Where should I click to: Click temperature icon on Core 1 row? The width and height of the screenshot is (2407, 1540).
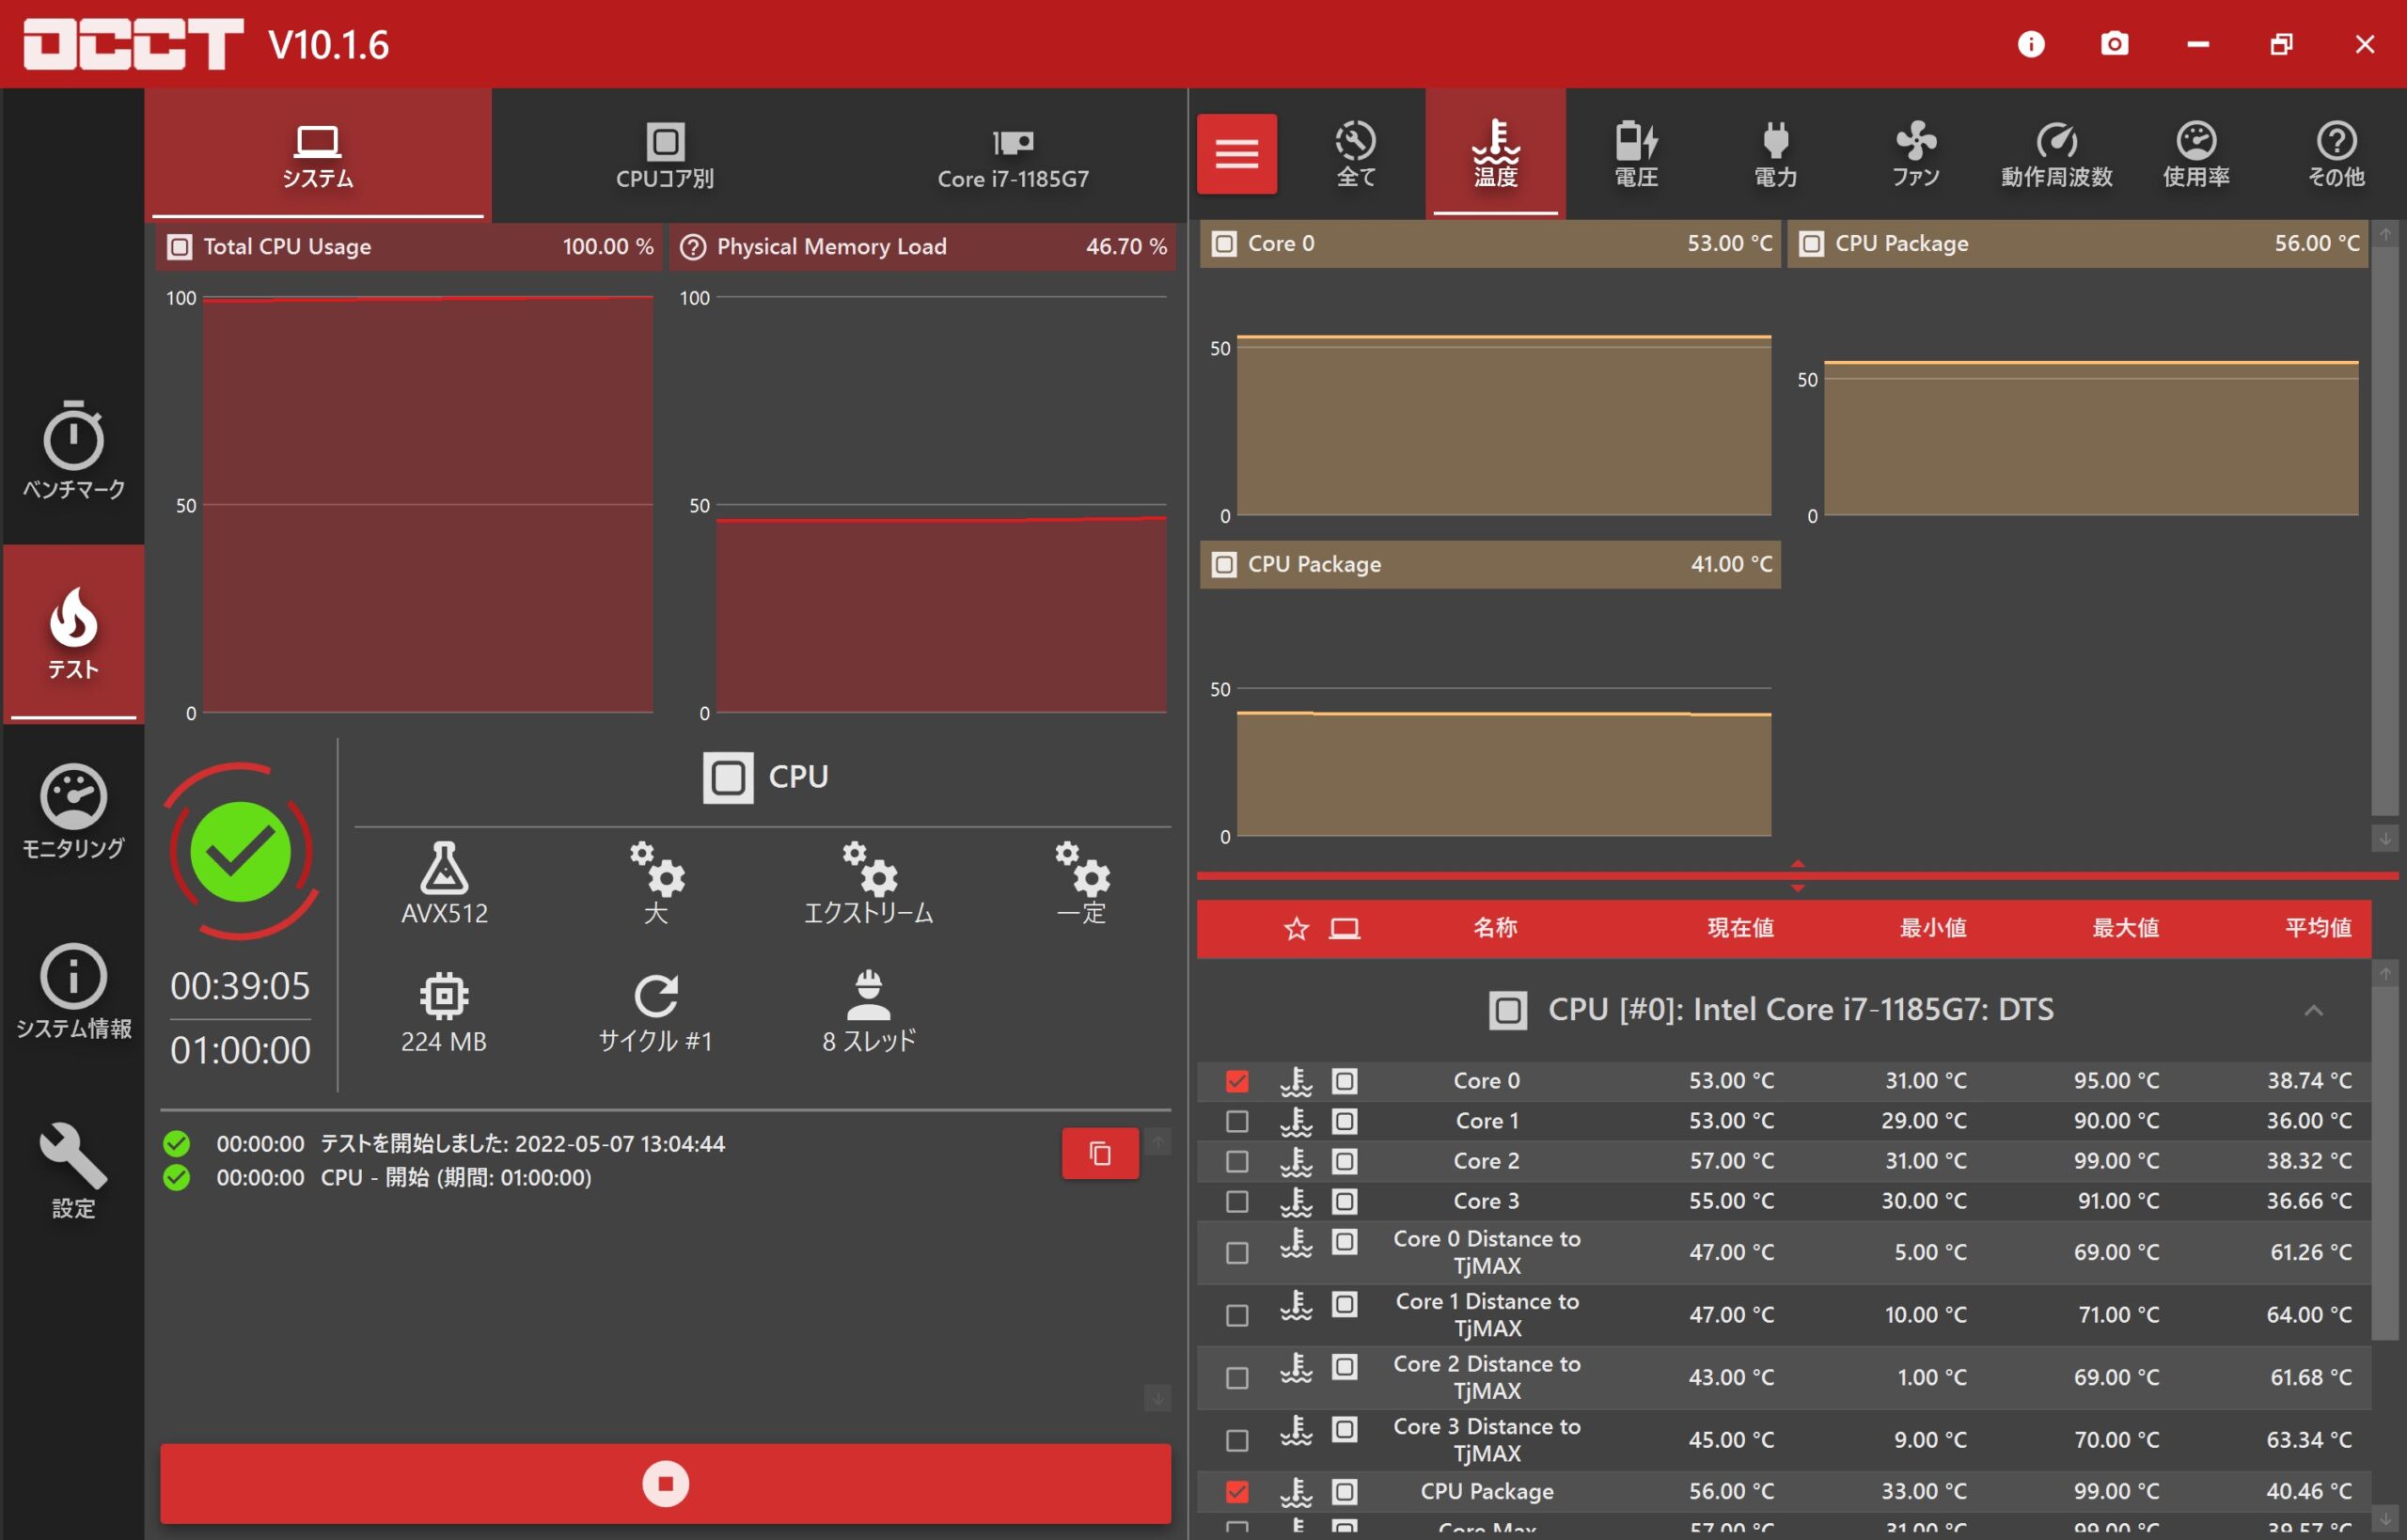(1296, 1121)
